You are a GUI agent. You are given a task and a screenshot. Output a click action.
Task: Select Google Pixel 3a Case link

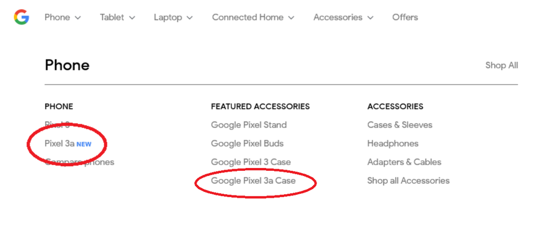253,181
